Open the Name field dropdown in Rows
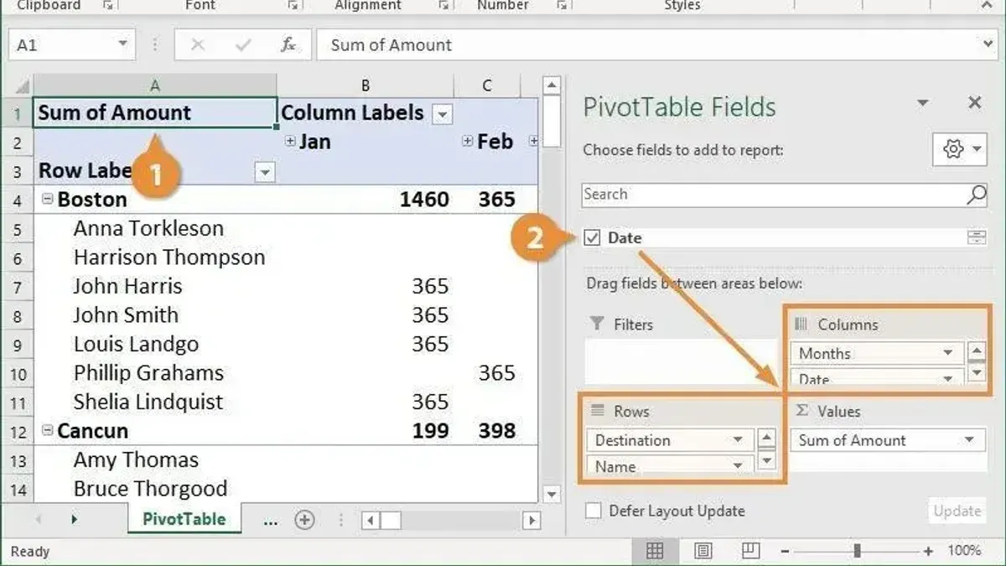This screenshot has width=1006, height=566. [739, 465]
